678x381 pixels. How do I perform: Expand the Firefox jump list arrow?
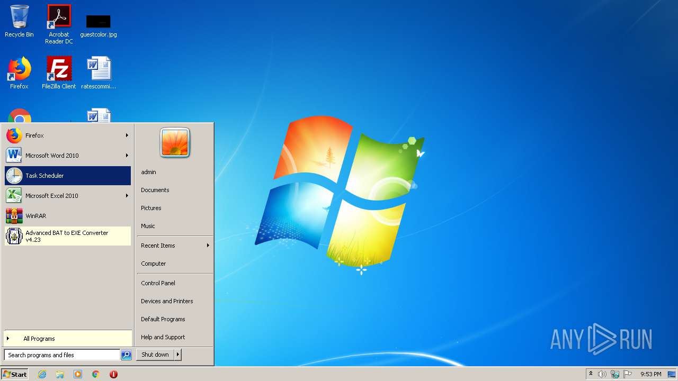click(127, 135)
